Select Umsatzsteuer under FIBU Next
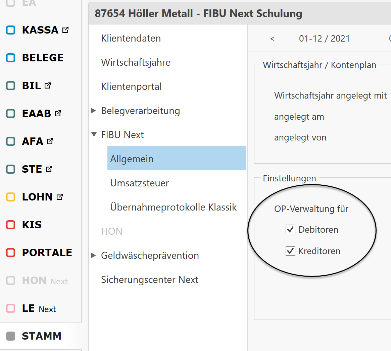This screenshot has height=351, width=391. tap(140, 183)
